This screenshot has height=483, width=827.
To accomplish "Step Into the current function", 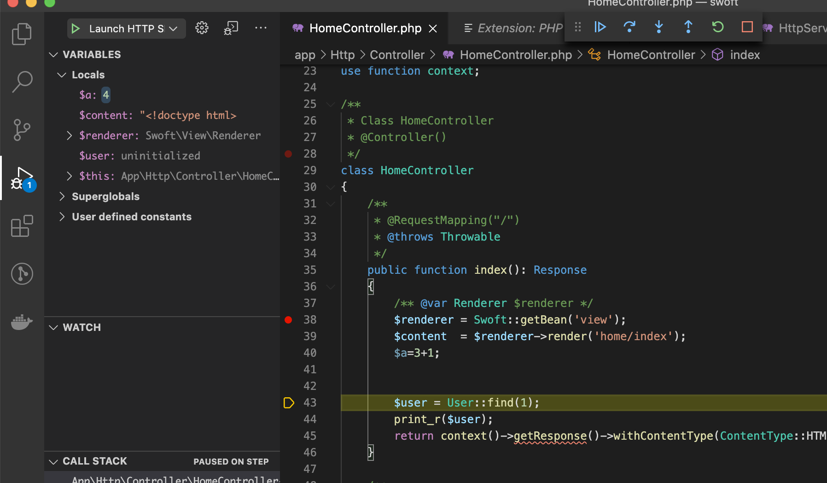I will (659, 27).
